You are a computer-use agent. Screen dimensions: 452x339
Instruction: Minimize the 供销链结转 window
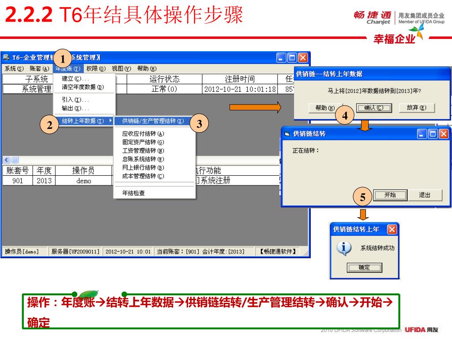[422, 134]
